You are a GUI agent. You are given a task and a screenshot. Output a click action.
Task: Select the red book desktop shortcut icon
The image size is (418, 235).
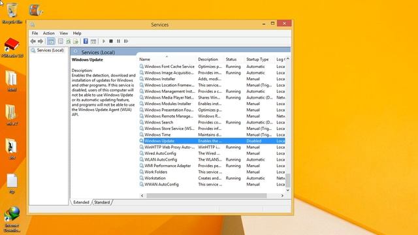coord(12,48)
